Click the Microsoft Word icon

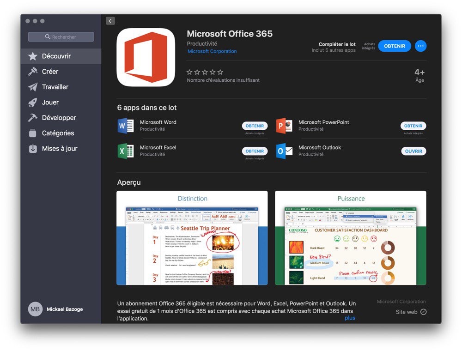tap(126, 126)
